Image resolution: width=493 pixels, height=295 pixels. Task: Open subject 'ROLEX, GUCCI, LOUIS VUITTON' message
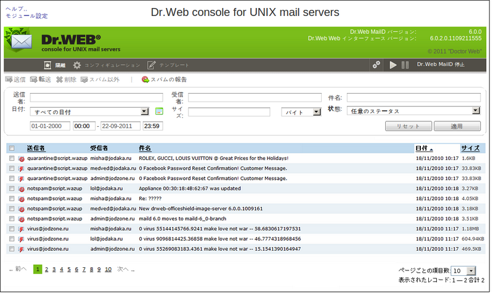213,158
